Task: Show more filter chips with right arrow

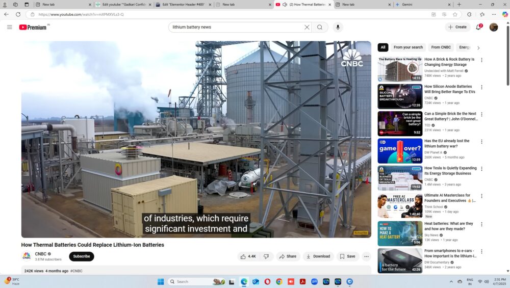Action: click(478, 47)
